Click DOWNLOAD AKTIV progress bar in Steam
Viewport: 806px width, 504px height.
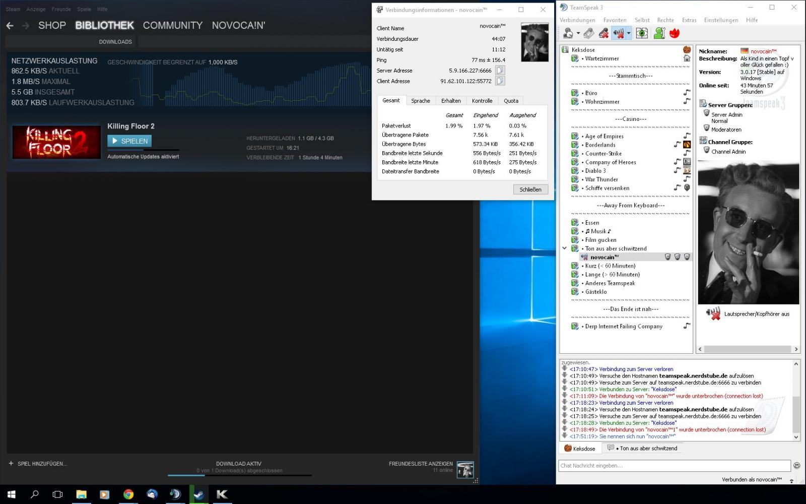click(x=240, y=475)
